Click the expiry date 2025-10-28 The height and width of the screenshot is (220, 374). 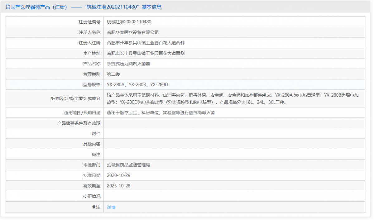(119, 185)
